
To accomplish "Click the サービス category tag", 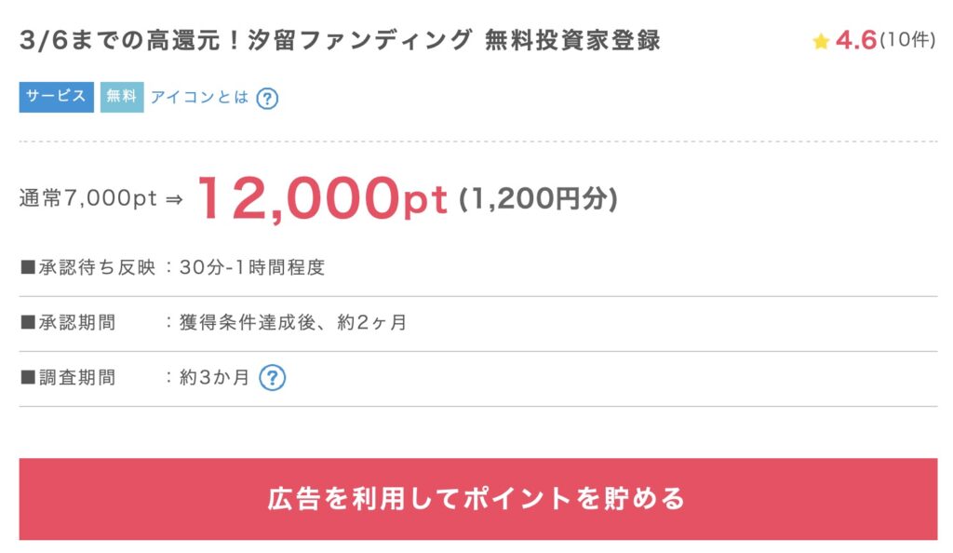I will [56, 97].
